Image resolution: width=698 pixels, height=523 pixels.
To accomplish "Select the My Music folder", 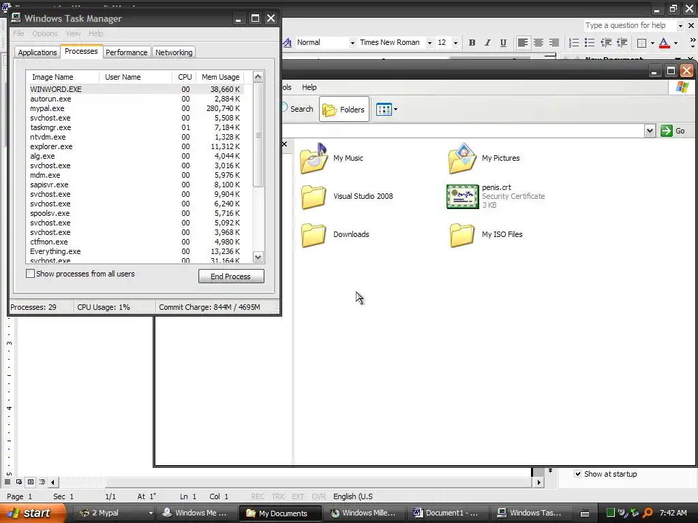I will pos(331,158).
